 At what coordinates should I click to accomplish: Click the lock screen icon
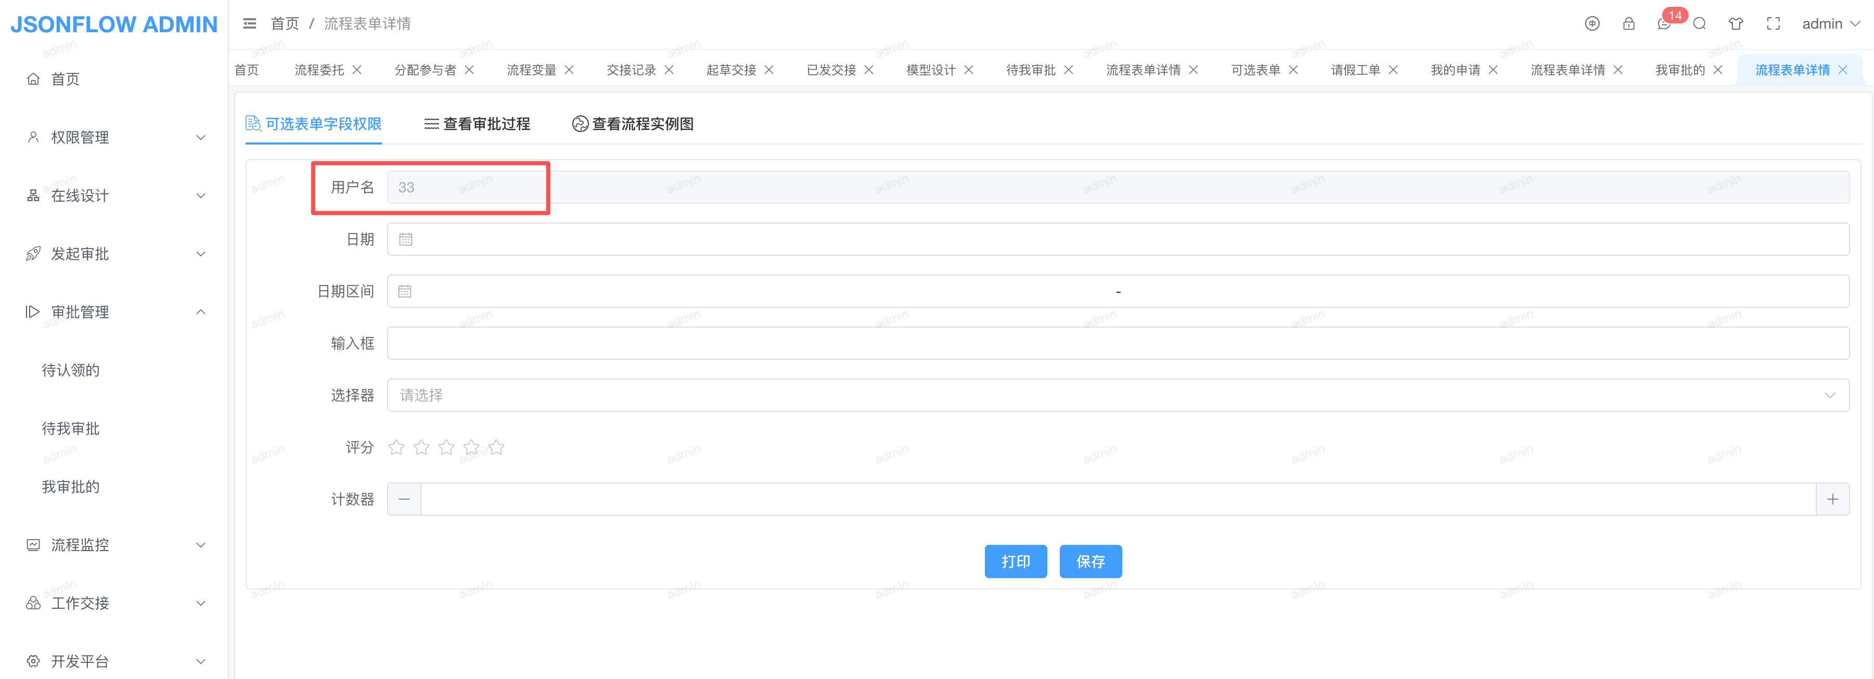1628,24
